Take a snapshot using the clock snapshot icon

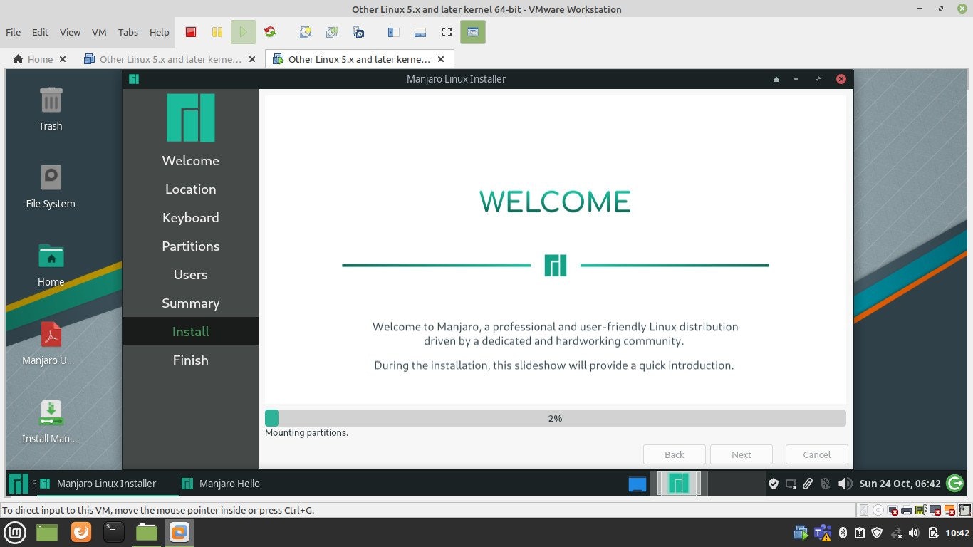click(306, 32)
